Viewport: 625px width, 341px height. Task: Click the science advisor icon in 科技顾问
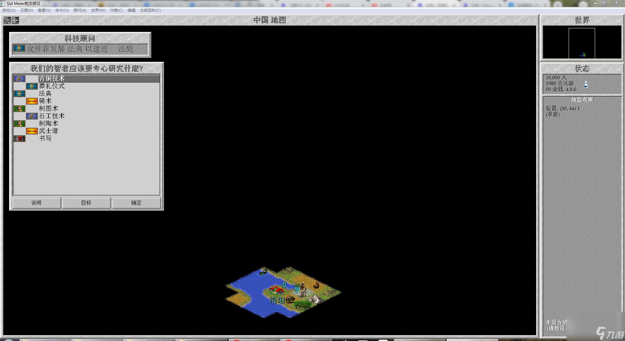[19, 49]
